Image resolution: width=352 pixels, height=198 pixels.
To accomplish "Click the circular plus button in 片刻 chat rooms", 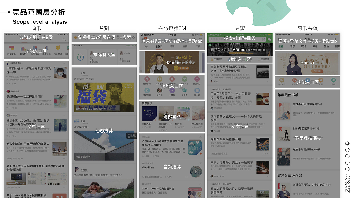I will click(80, 57).
